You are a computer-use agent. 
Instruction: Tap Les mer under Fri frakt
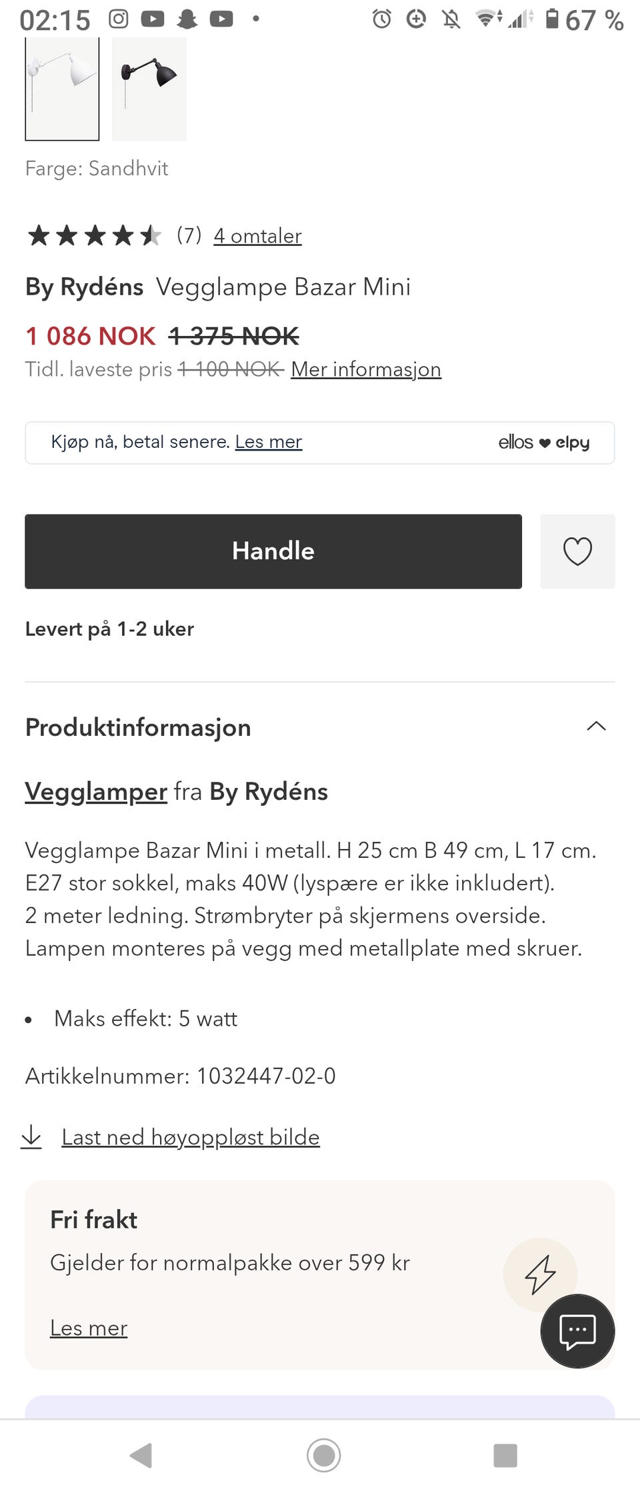[x=89, y=1328]
